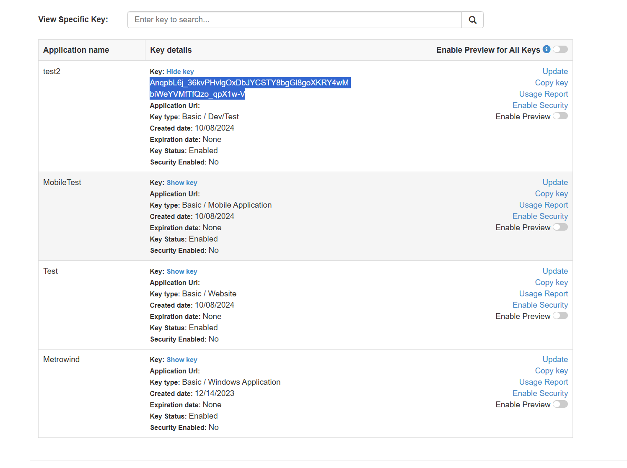This screenshot has width=627, height=468.
Task: Click Enable Security for test2
Action: point(540,105)
